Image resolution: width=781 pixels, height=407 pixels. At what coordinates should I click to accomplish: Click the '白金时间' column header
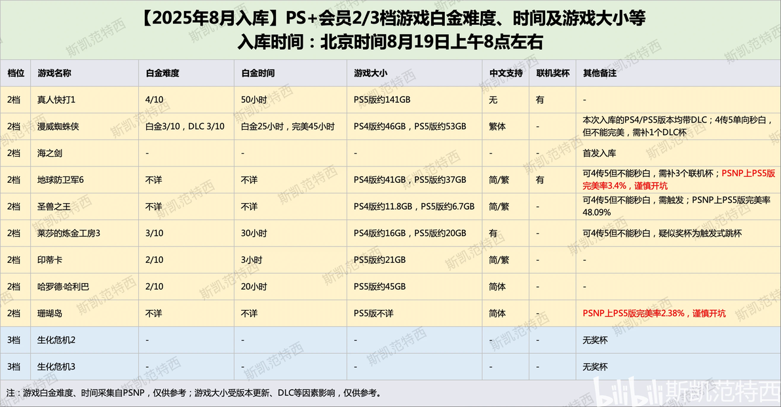[x=258, y=73]
